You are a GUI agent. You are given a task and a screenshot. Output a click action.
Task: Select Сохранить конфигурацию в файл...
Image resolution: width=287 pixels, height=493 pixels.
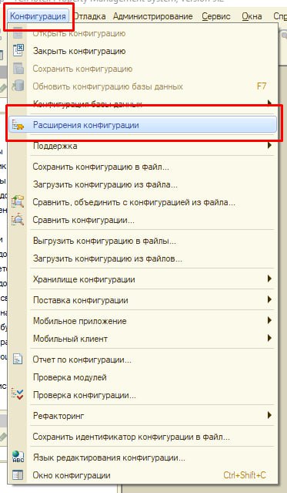click(101, 167)
